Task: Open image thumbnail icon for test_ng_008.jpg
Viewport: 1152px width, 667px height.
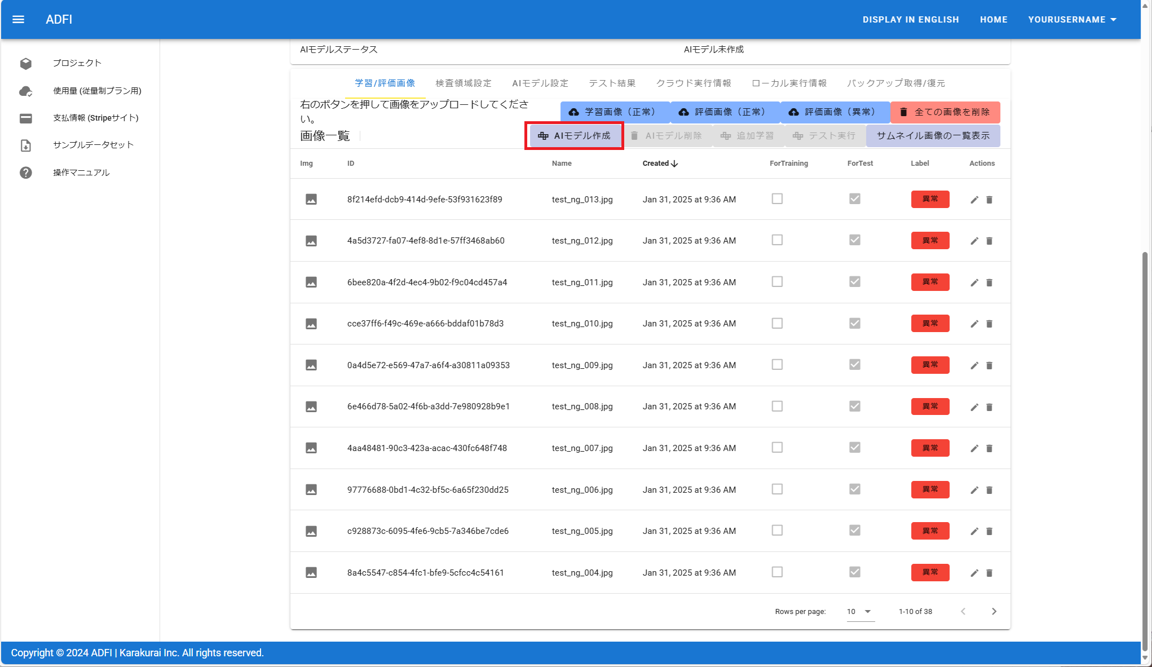Action: point(311,407)
